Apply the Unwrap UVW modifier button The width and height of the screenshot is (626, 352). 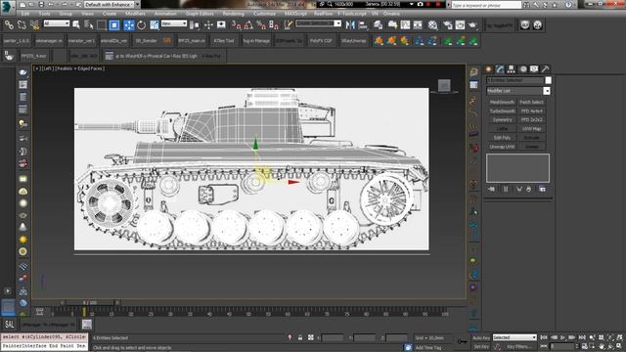[502, 147]
